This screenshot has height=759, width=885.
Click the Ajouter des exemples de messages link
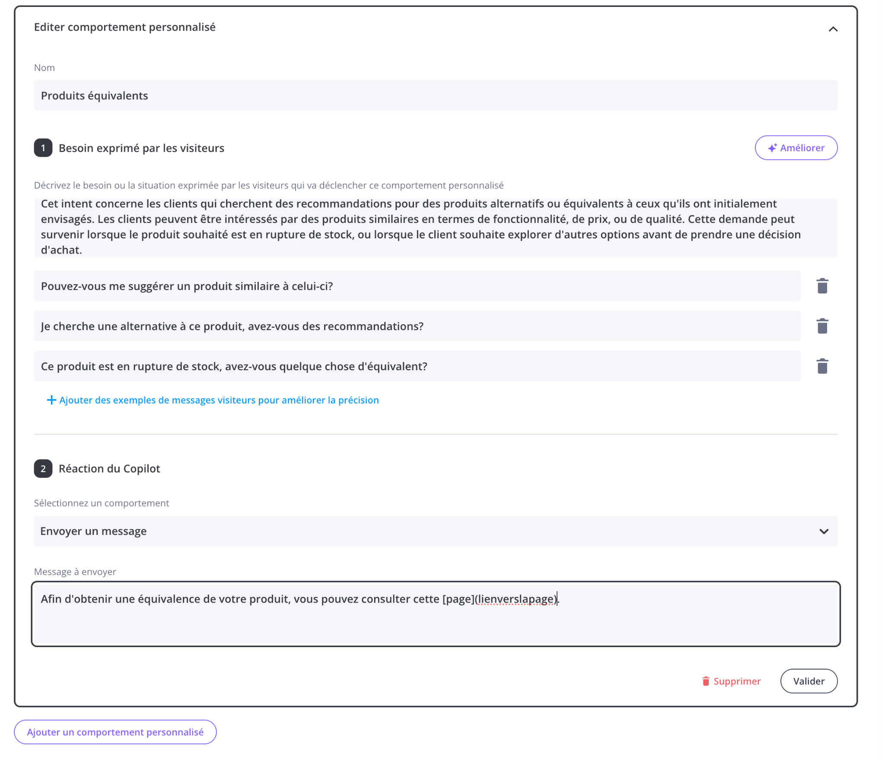coord(219,400)
